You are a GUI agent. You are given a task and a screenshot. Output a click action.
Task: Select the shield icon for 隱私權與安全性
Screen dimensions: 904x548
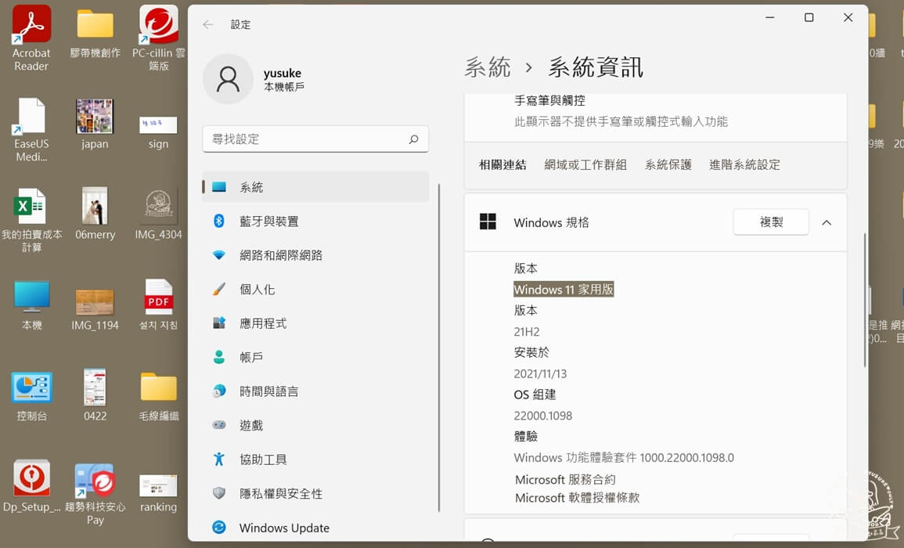point(219,493)
